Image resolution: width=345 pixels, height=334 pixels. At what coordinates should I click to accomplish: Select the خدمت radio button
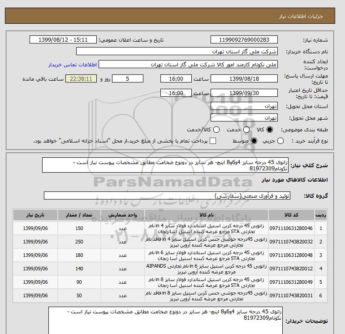[246, 130]
